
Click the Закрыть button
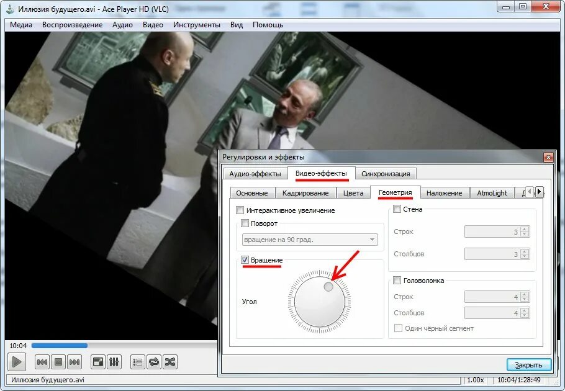click(x=528, y=365)
